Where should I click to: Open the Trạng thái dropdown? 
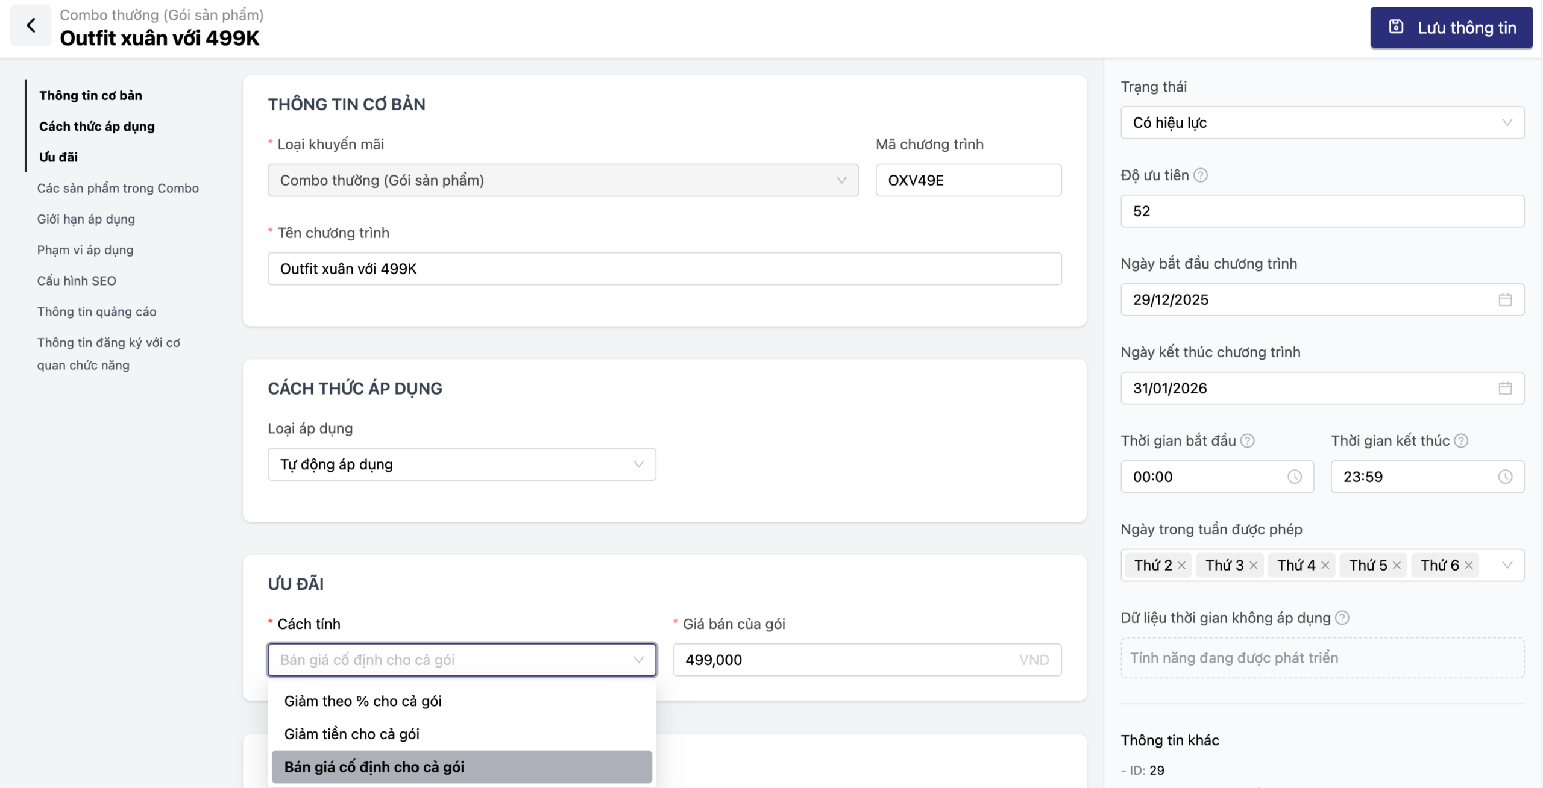[1322, 123]
